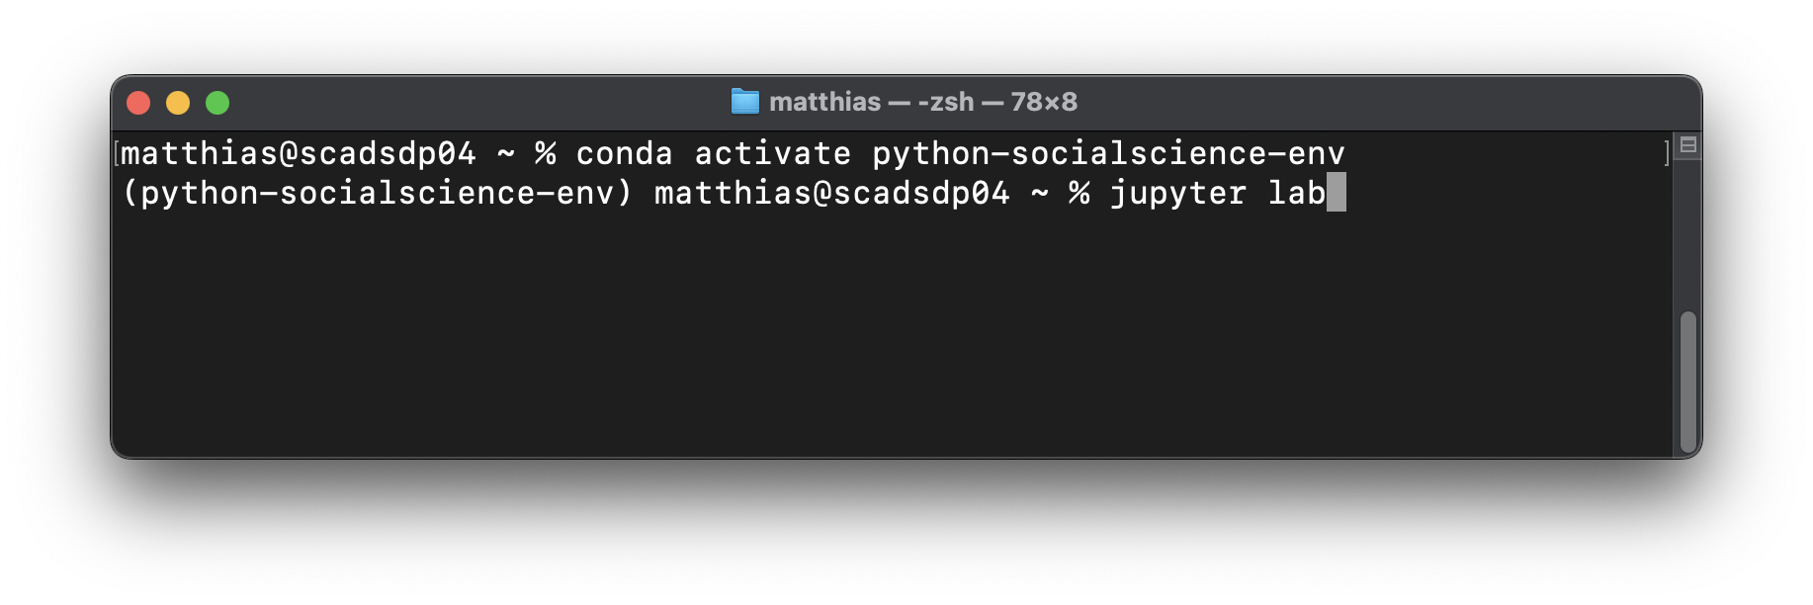Click the window title "matthias — -zsh — 78×8"
1813x605 pixels.
coord(923,102)
